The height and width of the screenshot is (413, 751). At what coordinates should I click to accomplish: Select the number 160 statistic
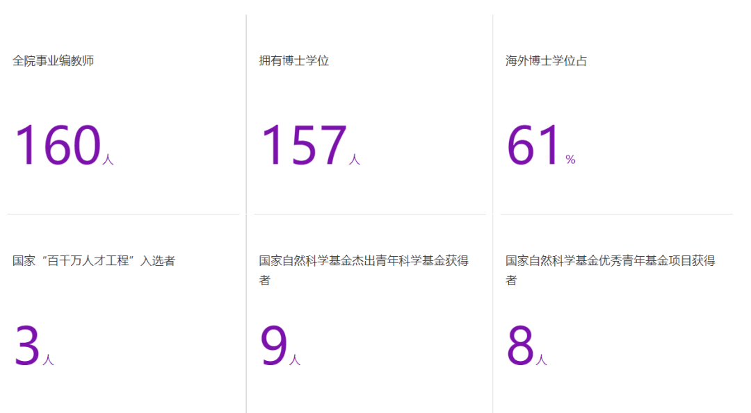coord(57,146)
